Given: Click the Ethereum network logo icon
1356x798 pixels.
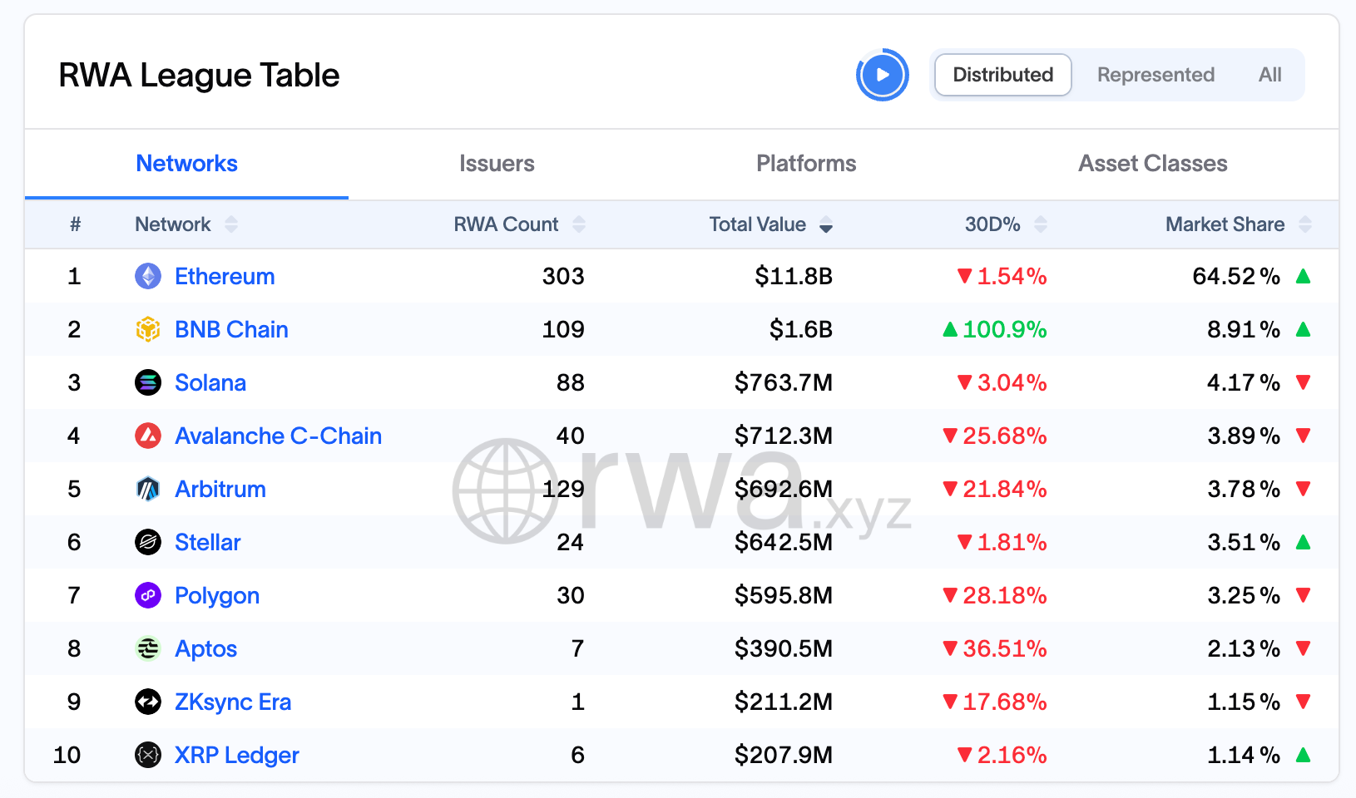Looking at the screenshot, I should pyautogui.click(x=148, y=276).
